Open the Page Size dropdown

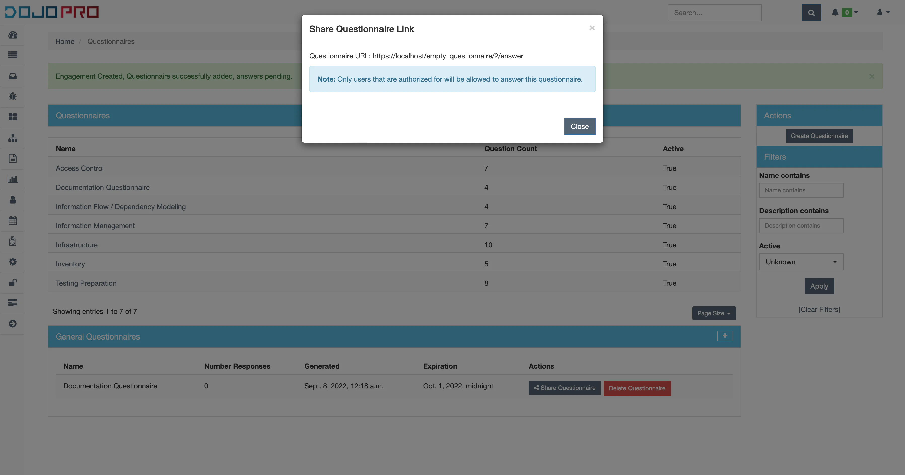click(714, 313)
